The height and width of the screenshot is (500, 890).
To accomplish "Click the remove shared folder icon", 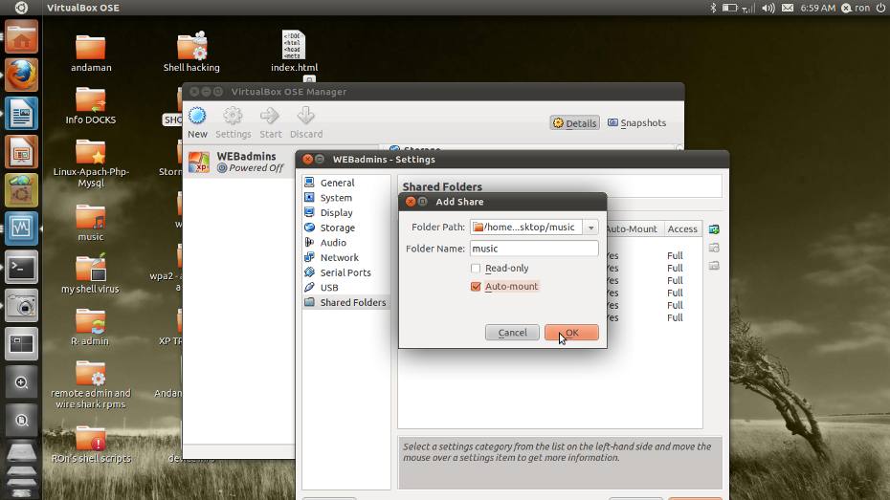I will 714,266.
